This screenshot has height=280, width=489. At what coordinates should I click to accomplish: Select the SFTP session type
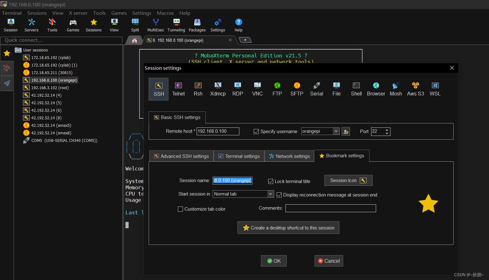tap(297, 89)
